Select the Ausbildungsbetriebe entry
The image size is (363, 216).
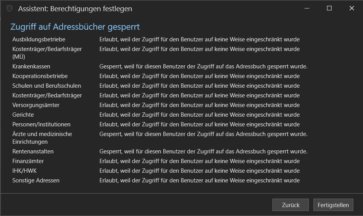[39, 39]
